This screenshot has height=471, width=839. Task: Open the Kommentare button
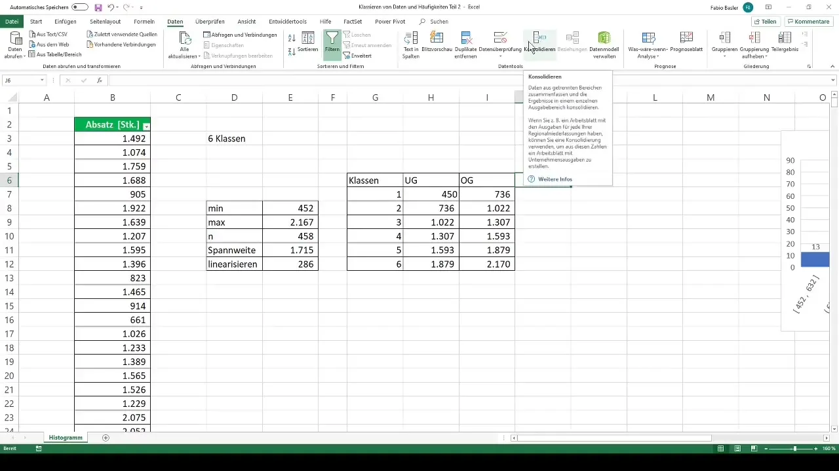tap(808, 22)
